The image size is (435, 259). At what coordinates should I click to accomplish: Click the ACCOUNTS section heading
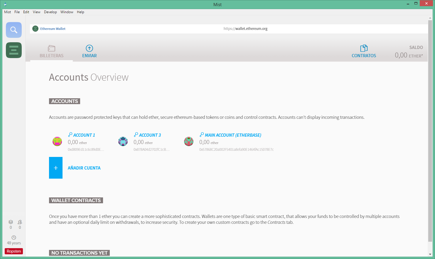pos(65,101)
